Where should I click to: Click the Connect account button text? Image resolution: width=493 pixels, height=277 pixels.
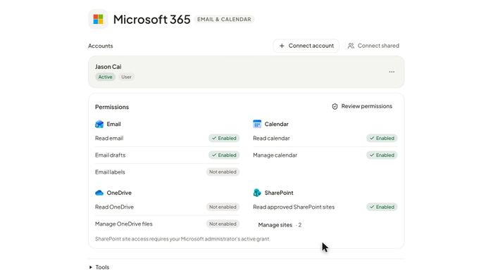tap(311, 46)
